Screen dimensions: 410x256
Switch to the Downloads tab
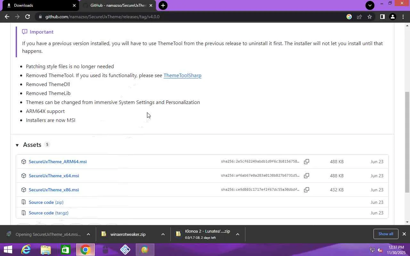pos(40,5)
